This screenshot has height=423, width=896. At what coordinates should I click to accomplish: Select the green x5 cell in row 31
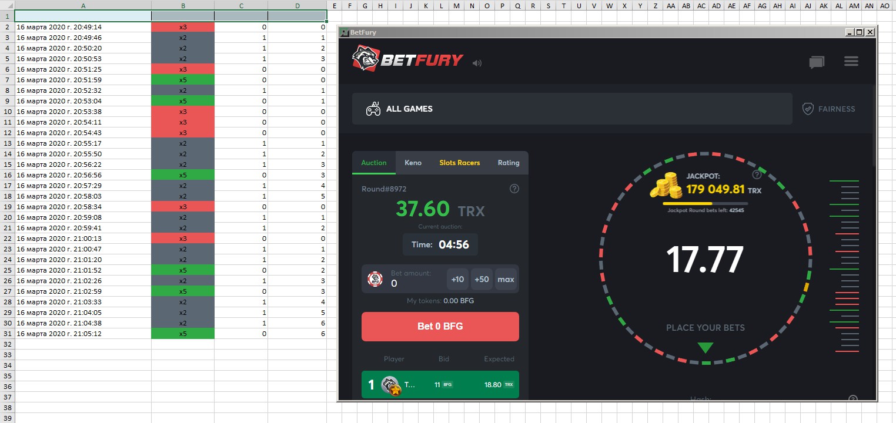tap(183, 334)
